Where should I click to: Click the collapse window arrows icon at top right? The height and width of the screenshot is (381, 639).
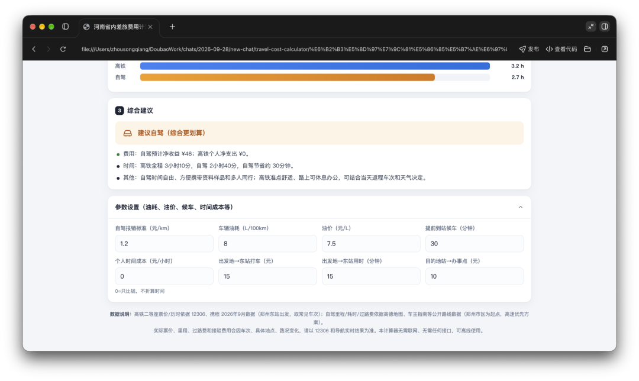click(590, 27)
